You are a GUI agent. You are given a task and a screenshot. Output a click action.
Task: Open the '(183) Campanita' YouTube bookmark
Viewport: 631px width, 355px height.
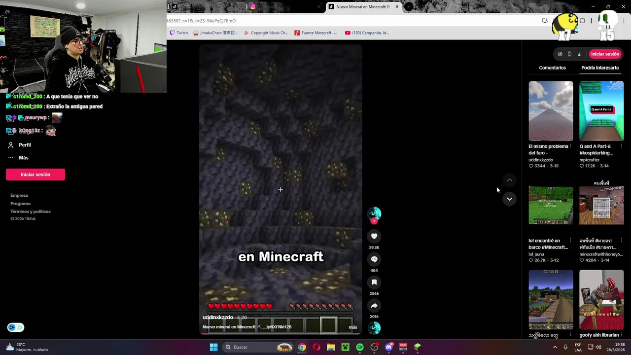(x=367, y=33)
